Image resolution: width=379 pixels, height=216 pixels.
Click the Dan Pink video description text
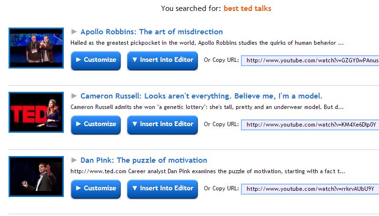click(208, 171)
